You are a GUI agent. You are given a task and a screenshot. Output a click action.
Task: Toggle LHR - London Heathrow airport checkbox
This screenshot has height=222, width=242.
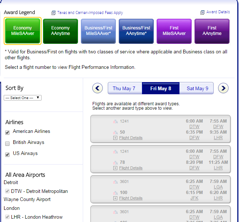click(x=7, y=217)
